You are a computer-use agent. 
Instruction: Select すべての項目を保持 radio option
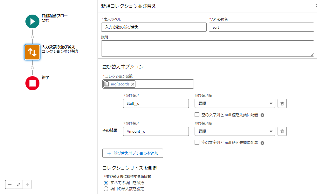(106, 183)
